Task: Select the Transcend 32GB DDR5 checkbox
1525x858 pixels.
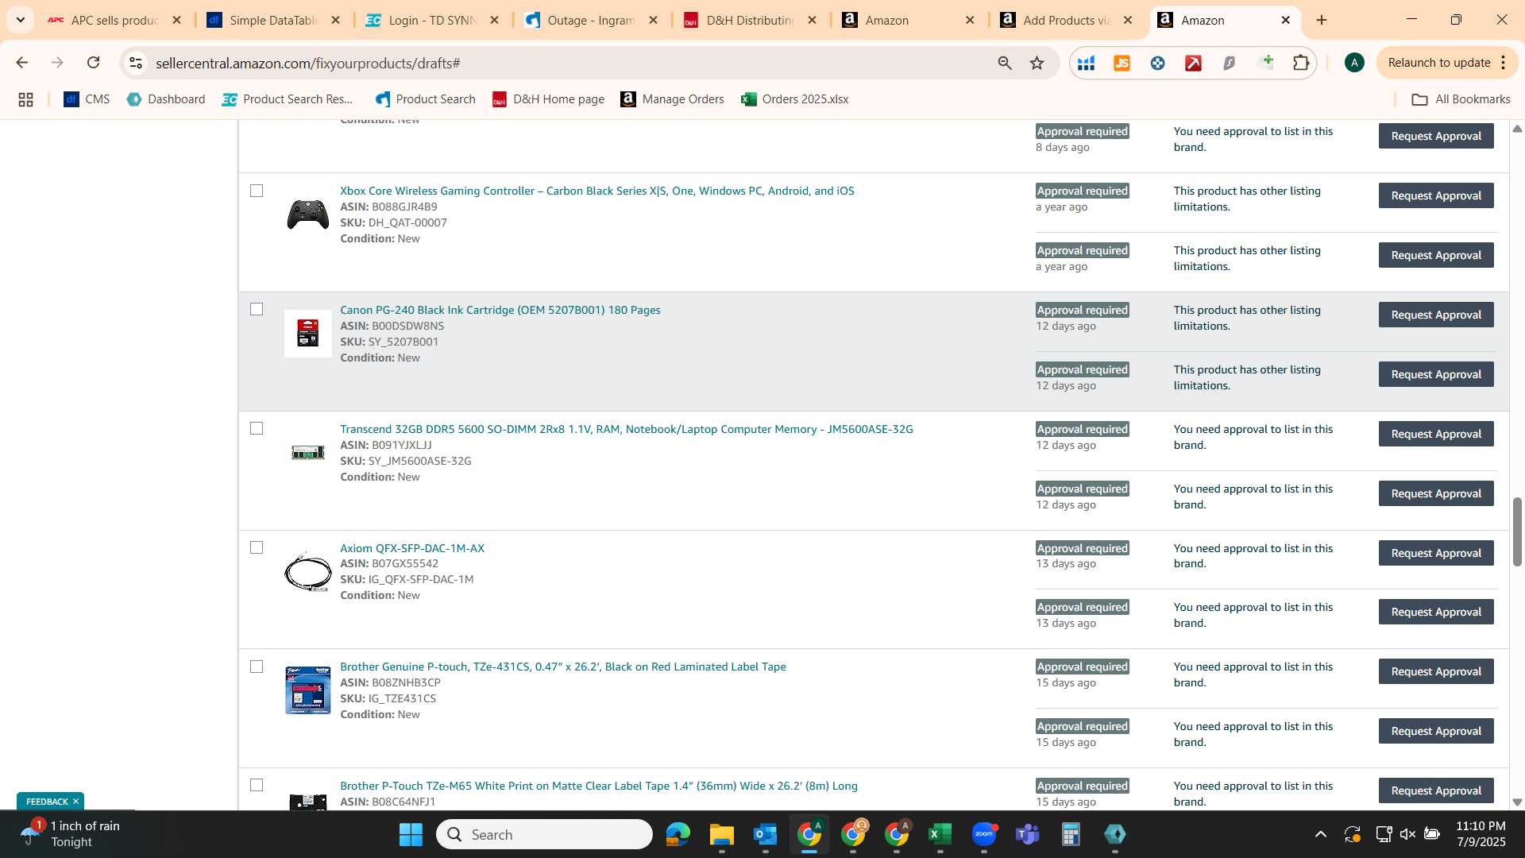Action: pos(257,428)
